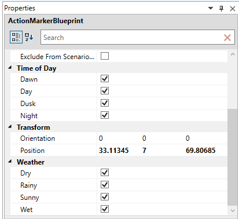Collapse the Time of Day section
This screenshot has height=219, width=239.
coord(10,68)
